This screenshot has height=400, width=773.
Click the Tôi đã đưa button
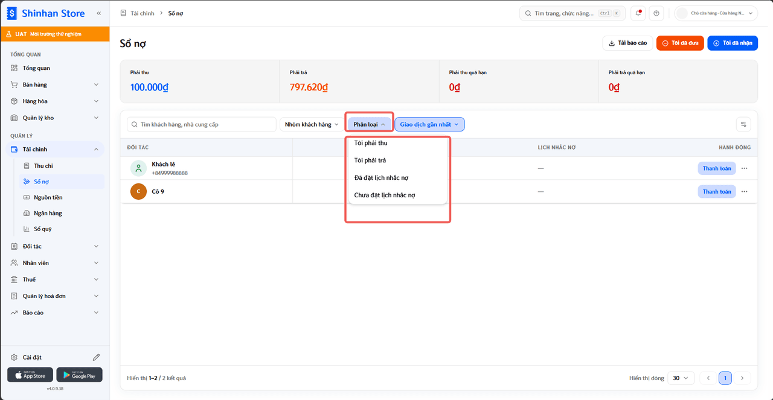tap(680, 43)
